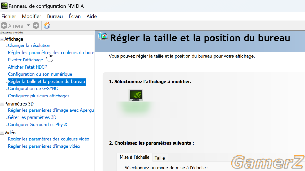Open the Écran menu
This screenshot has width=305, height=171.
coord(75,16)
